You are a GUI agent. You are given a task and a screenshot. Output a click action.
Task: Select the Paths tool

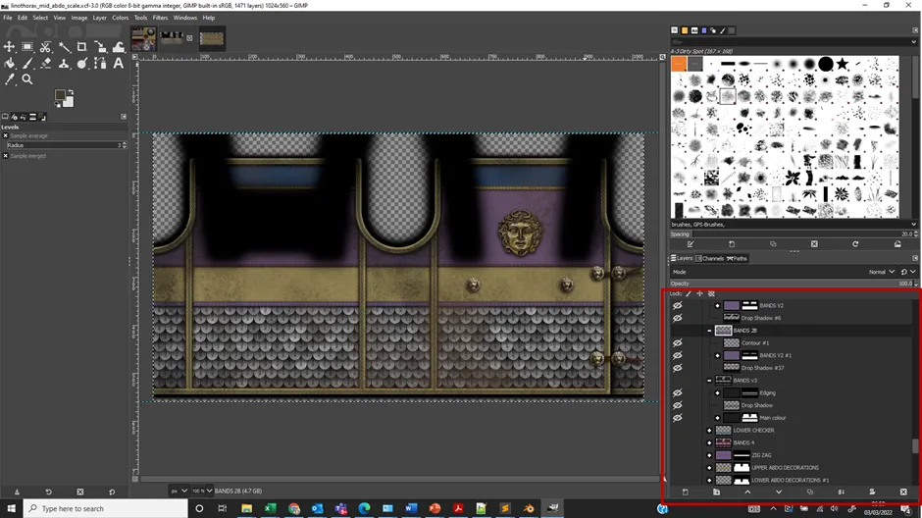pyautogui.click(x=101, y=63)
